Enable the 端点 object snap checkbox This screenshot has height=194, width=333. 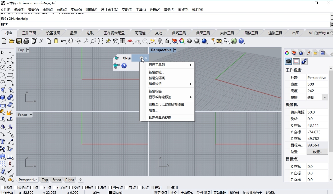click(x=3, y=188)
